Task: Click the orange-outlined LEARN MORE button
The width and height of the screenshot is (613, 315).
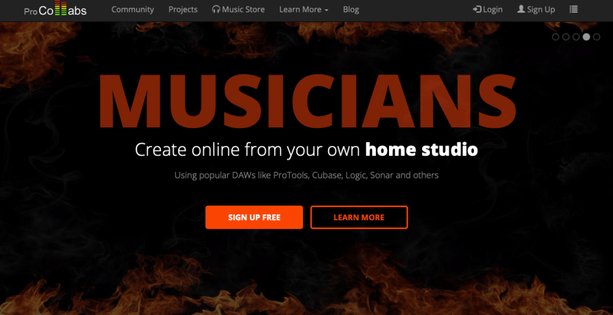Action: coord(359,217)
